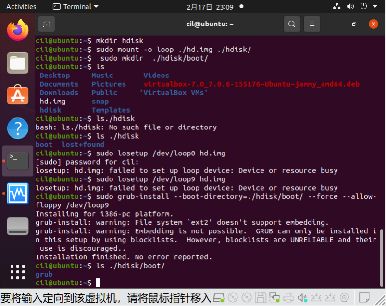Click Activities in the top bar

pyautogui.click(x=21, y=6)
